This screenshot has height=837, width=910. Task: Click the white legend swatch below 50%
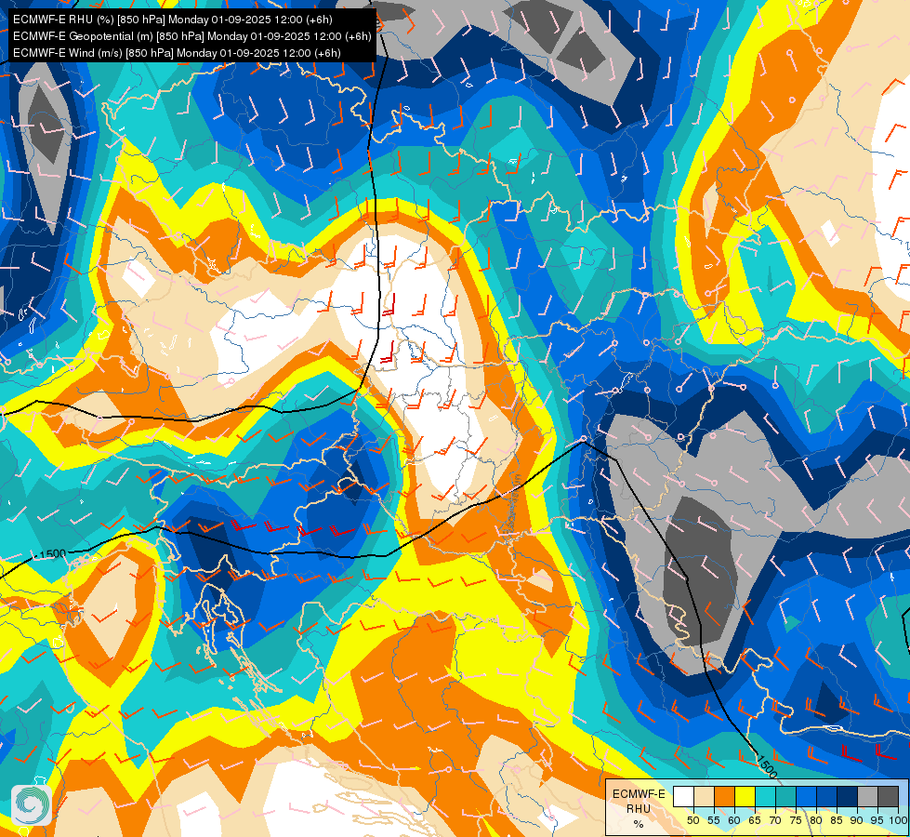pos(683,796)
